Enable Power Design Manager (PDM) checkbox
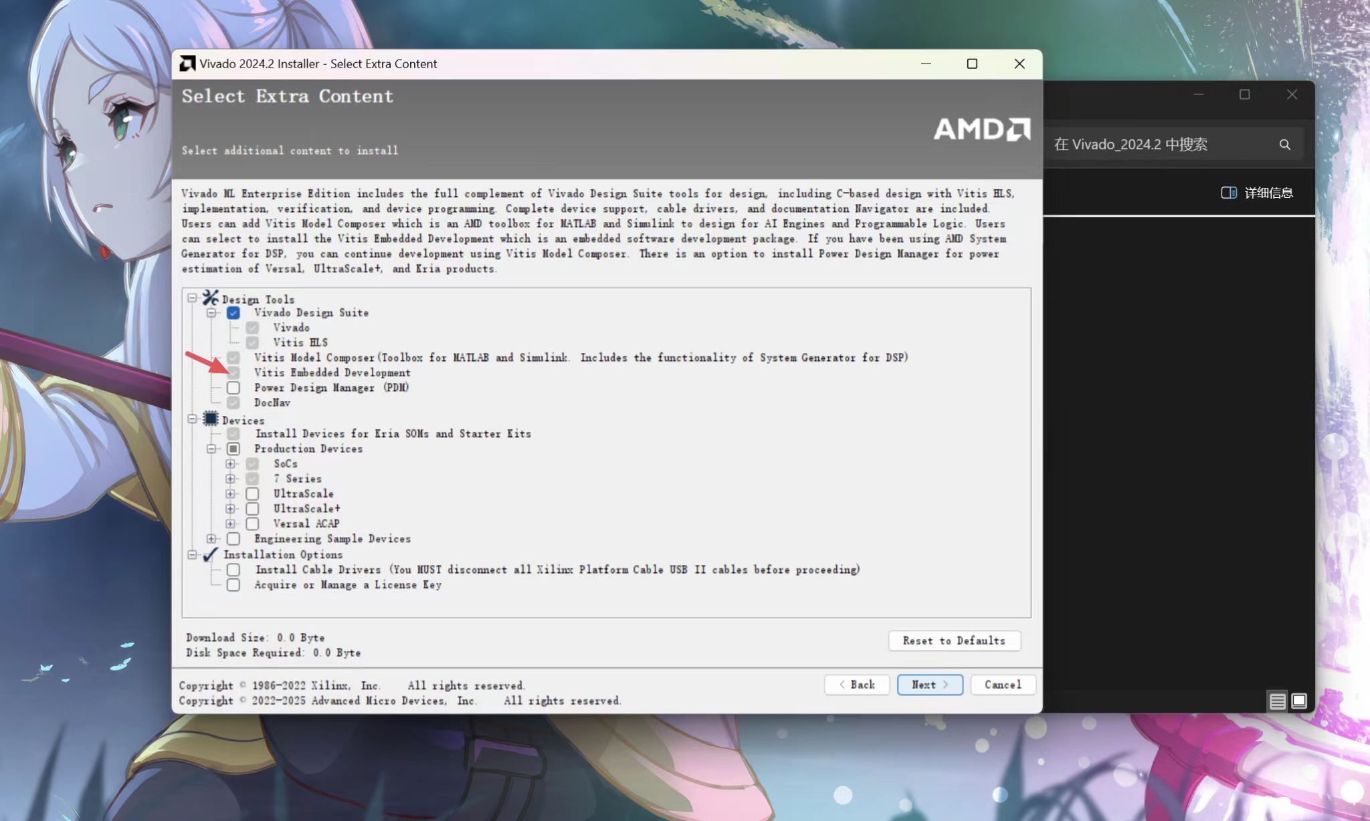1370x821 pixels. [233, 388]
